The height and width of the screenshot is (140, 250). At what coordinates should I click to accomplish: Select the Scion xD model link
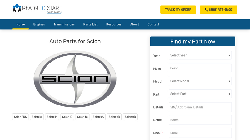click(x=130, y=117)
